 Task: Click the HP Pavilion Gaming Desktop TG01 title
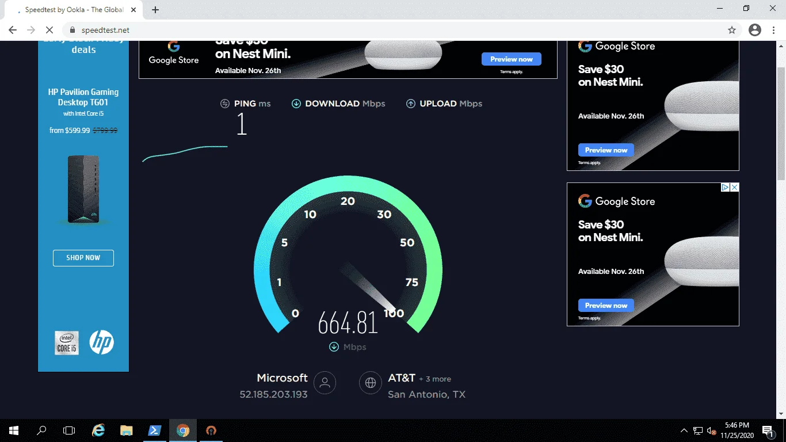pyautogui.click(x=83, y=97)
